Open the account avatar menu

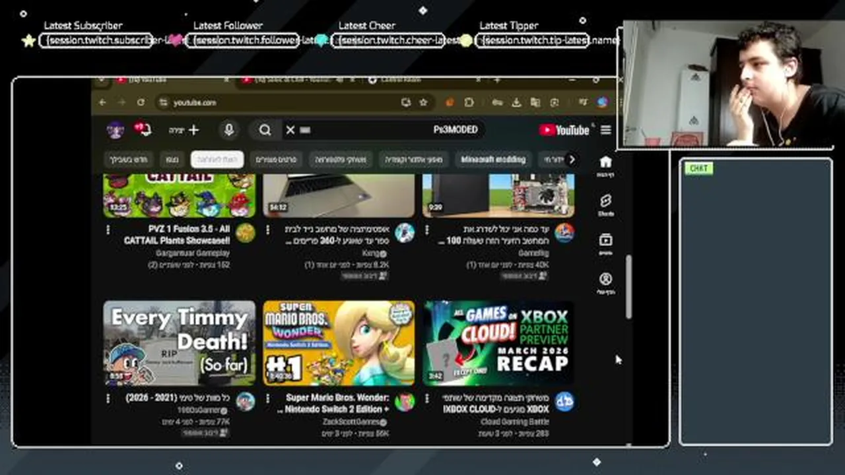point(116,130)
